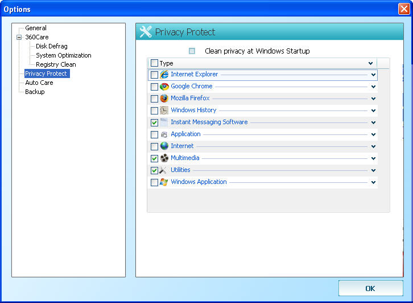The height and width of the screenshot is (303, 413).
Task: Click the Windows History clock icon
Action: 164,110
